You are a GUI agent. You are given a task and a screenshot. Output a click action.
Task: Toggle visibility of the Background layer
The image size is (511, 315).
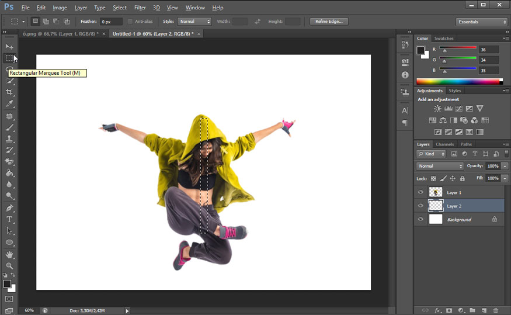[x=420, y=219]
